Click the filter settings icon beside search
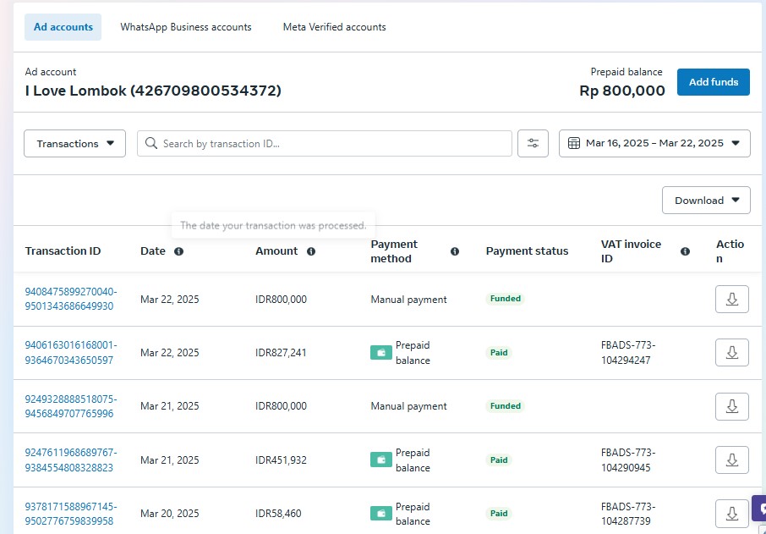The image size is (766, 534). pyautogui.click(x=533, y=143)
